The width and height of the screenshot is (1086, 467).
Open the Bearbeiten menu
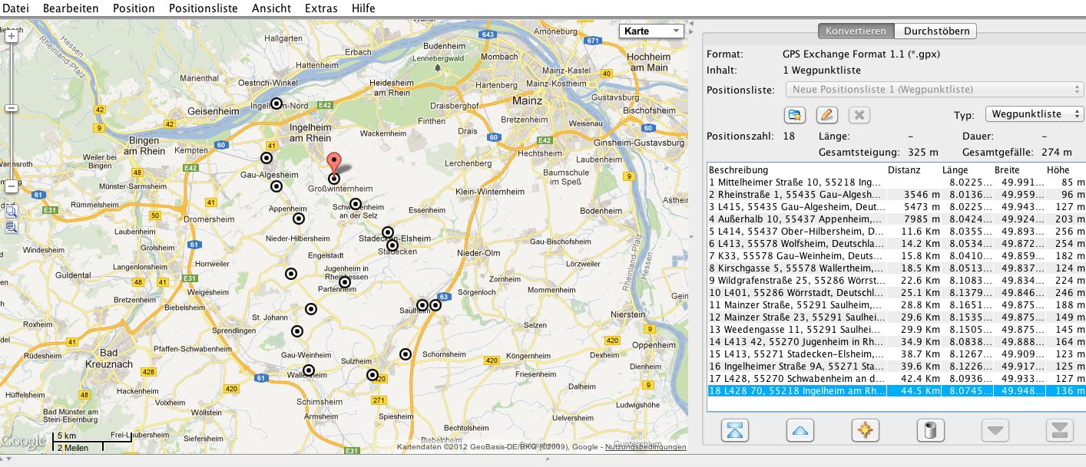71,8
